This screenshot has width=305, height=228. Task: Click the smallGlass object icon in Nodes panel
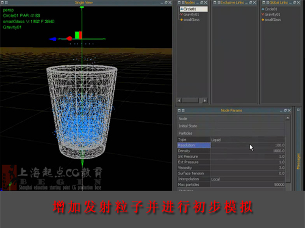182,20
